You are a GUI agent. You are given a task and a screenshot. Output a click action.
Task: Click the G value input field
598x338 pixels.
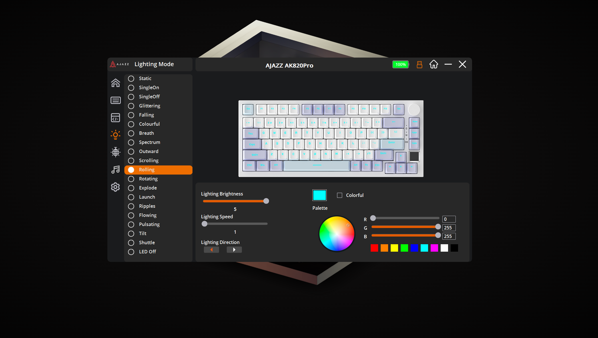(x=449, y=228)
